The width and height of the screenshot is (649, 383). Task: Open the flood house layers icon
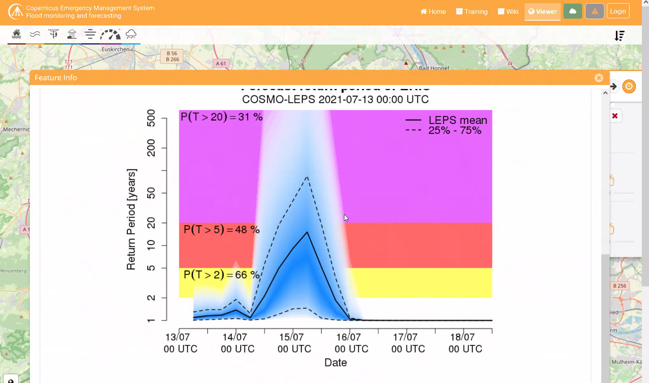16,34
